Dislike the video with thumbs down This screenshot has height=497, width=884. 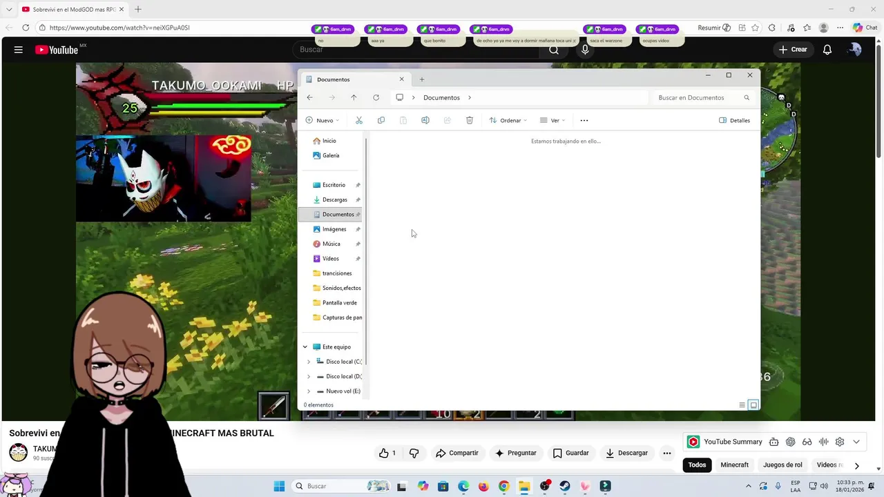414,453
